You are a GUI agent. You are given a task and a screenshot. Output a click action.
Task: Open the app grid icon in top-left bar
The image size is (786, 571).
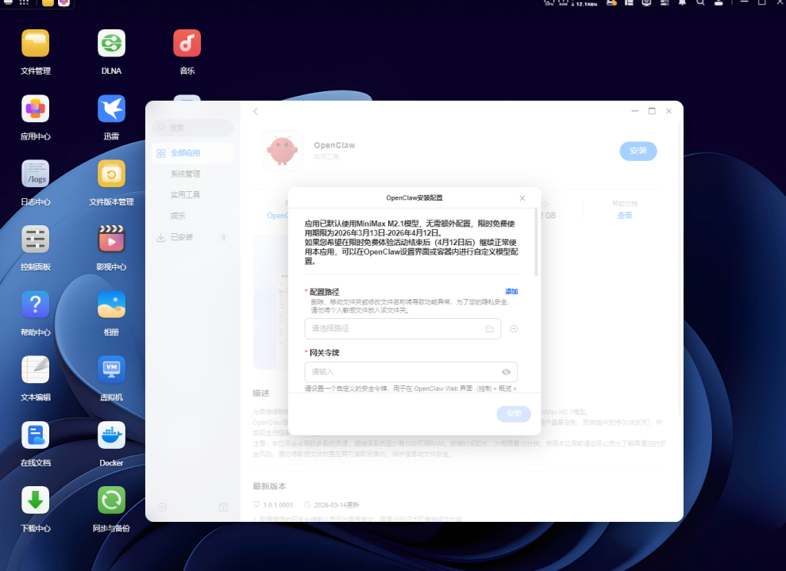coord(24,2)
